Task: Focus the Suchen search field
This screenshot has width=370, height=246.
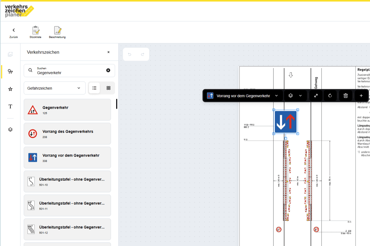Action: tap(69, 71)
